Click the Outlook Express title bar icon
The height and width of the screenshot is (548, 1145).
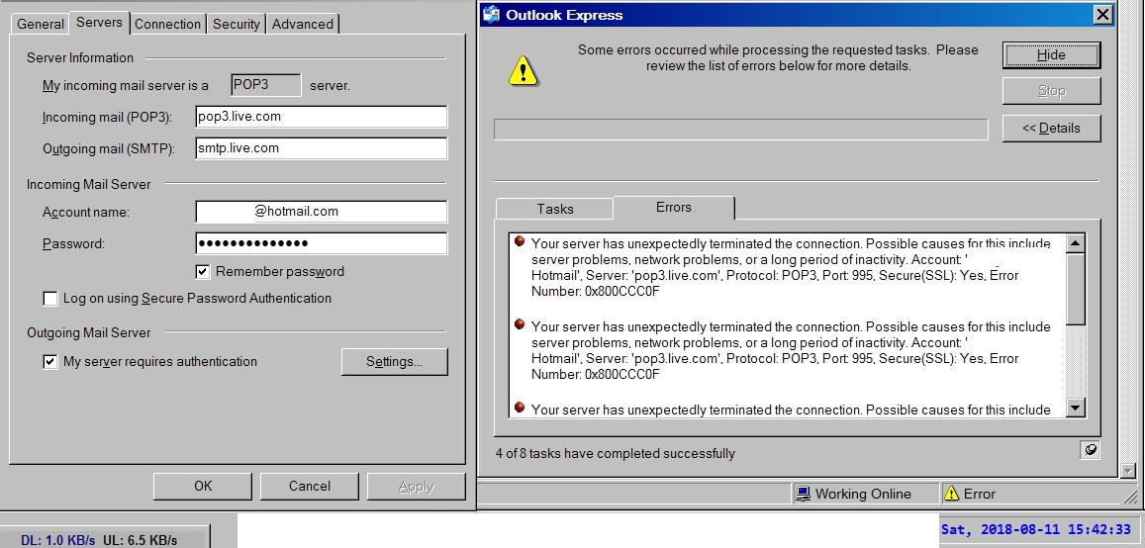coord(492,15)
